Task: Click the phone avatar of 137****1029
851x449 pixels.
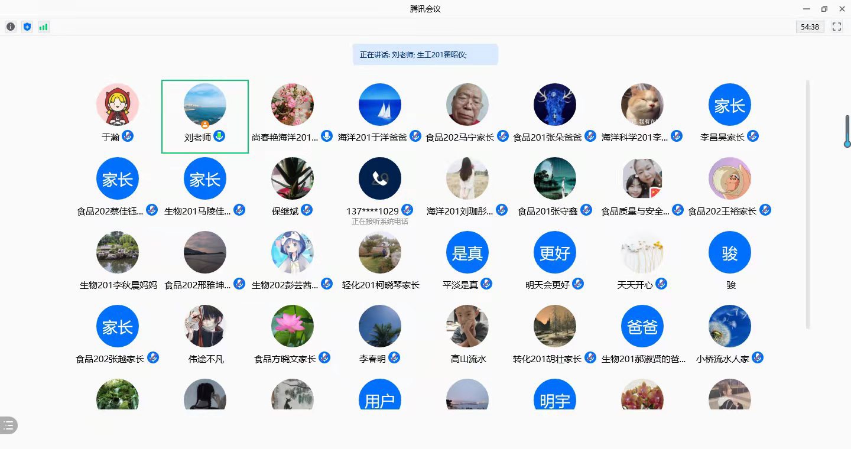Action: pos(379,178)
